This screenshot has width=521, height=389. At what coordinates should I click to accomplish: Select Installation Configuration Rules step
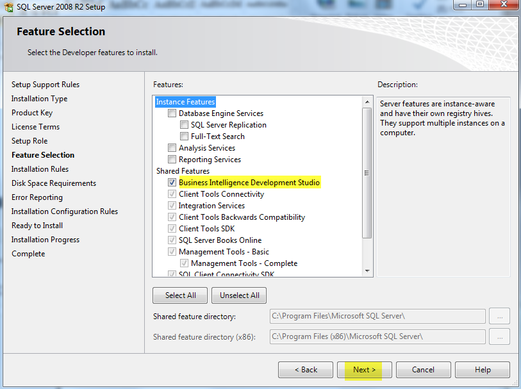tap(65, 211)
